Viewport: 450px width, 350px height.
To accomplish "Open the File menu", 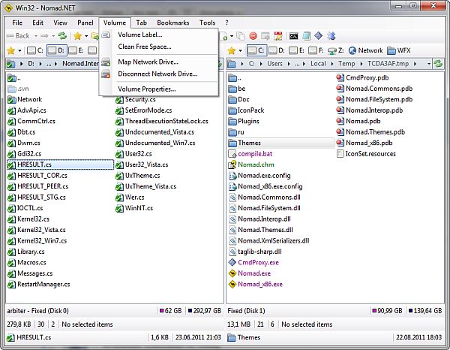I will click(17, 23).
